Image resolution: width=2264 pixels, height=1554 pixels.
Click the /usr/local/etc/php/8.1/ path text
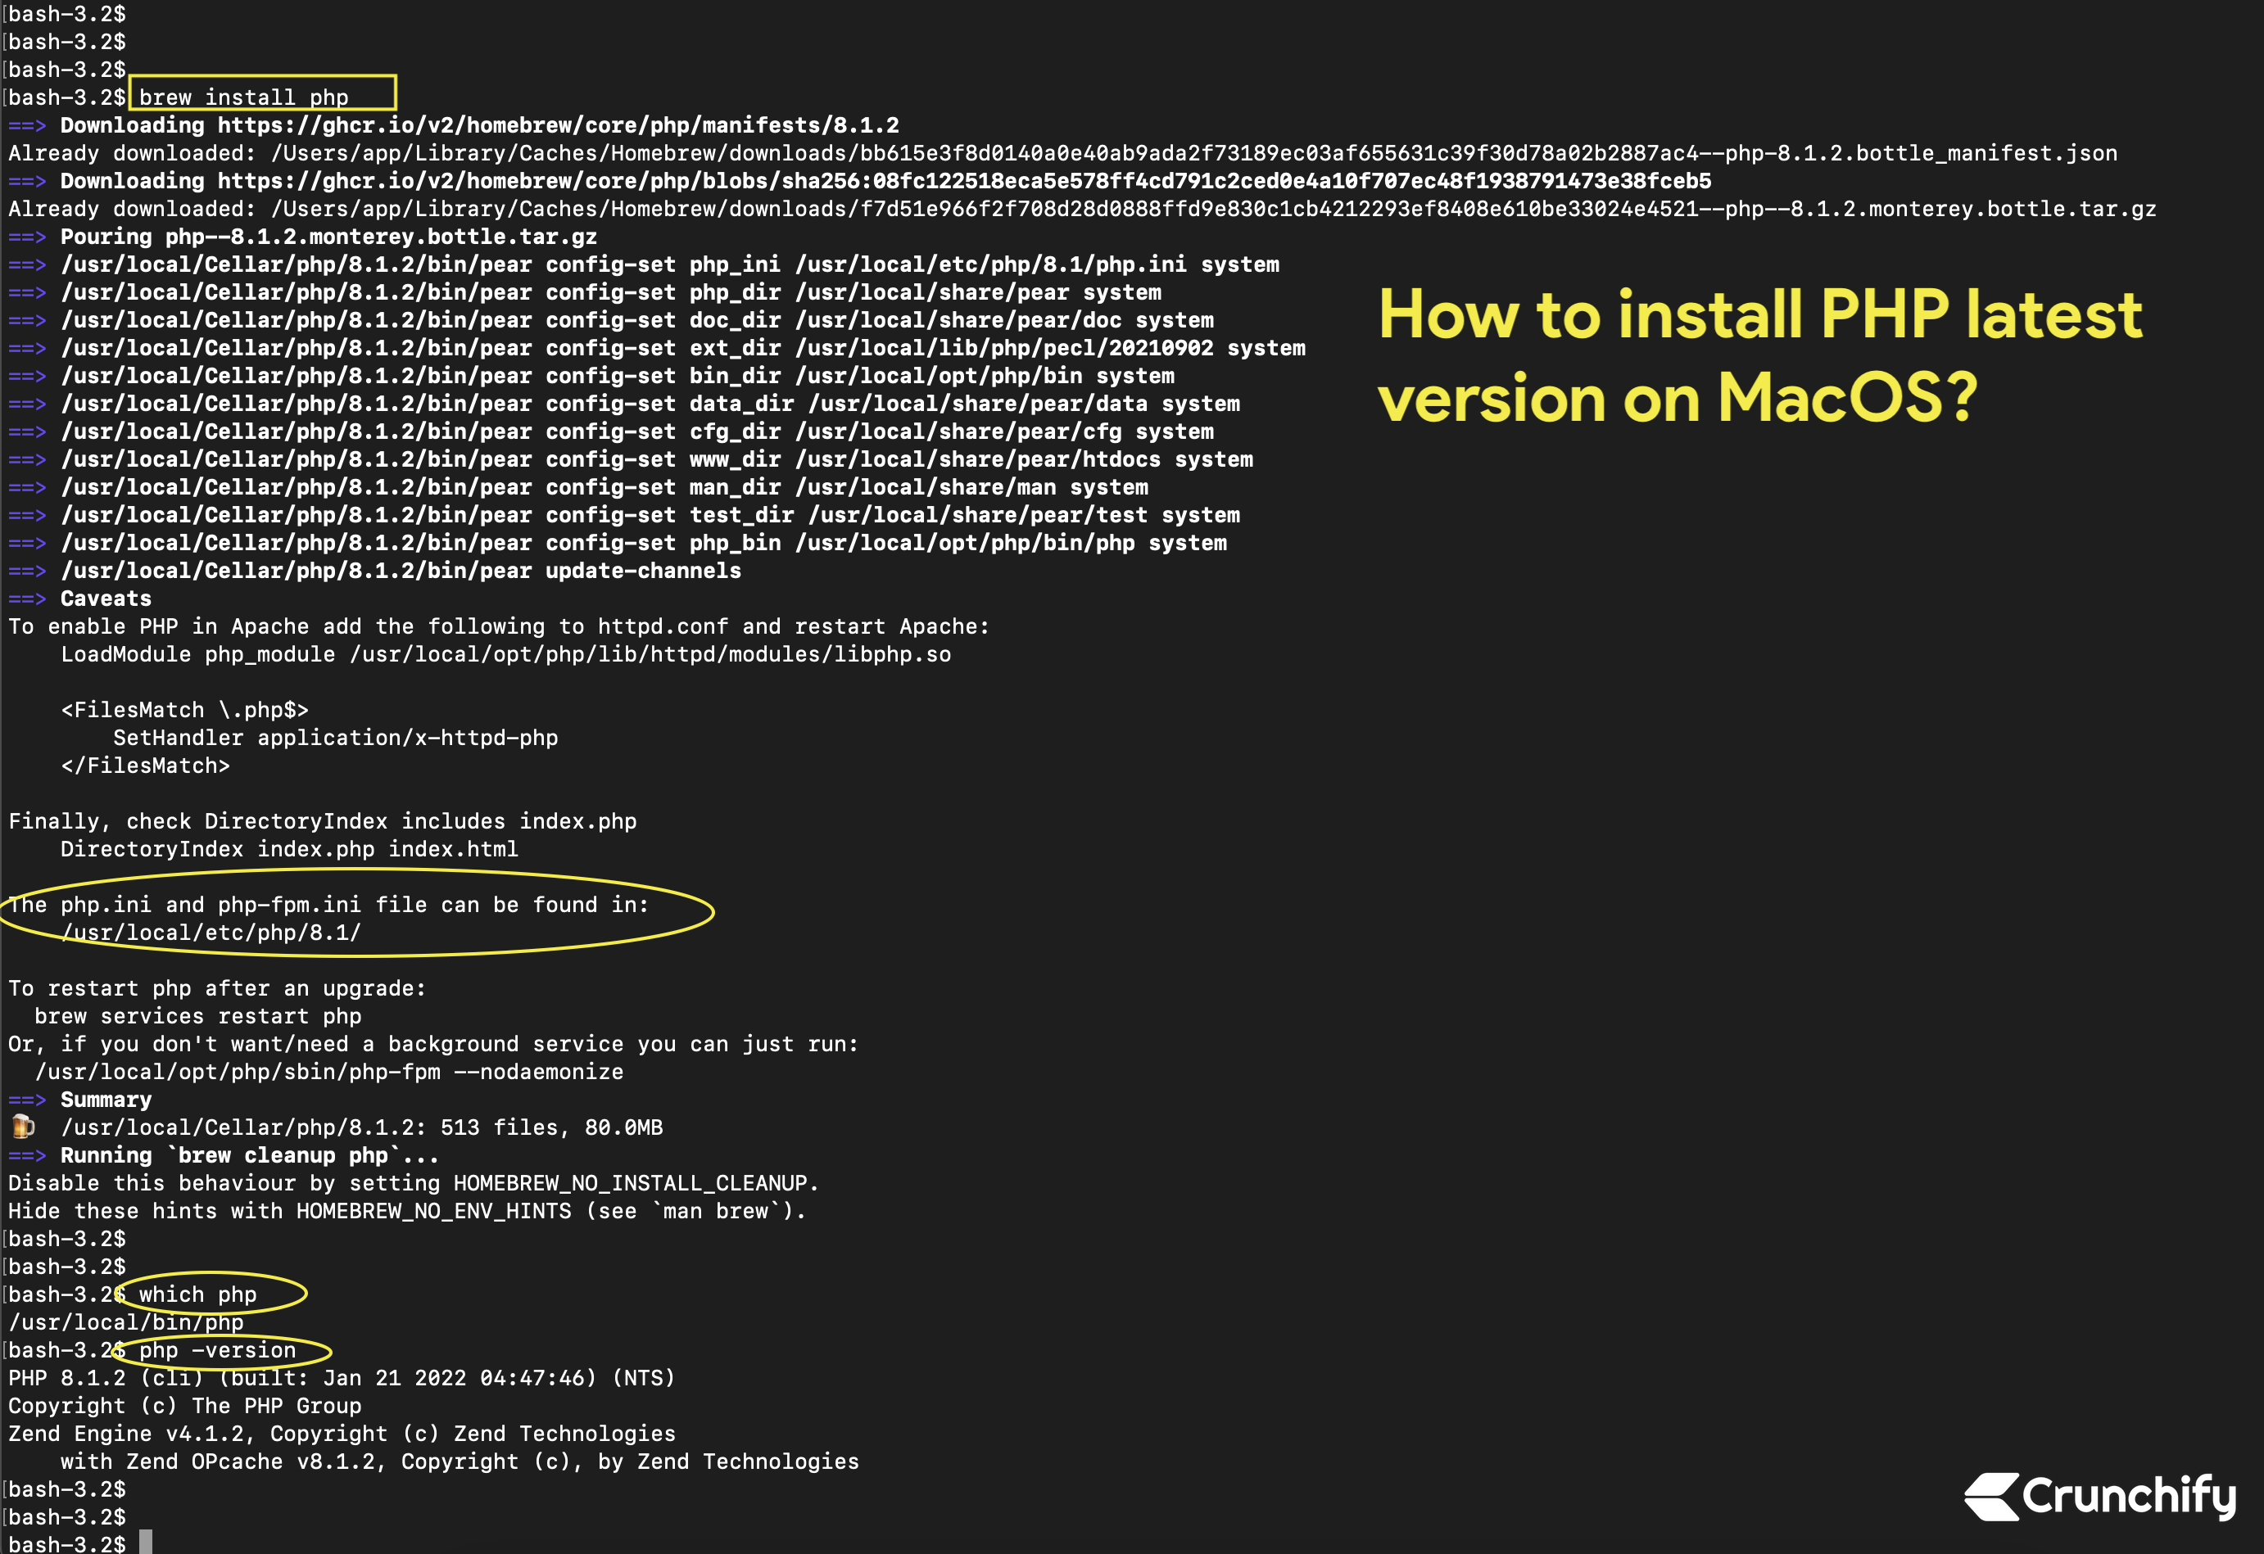[211, 933]
